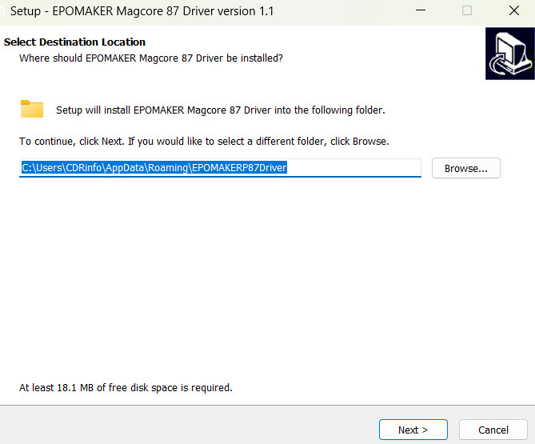The height and width of the screenshot is (444, 535).
Task: Click the '18.1 MB of free disk space' note
Action: (x=126, y=388)
